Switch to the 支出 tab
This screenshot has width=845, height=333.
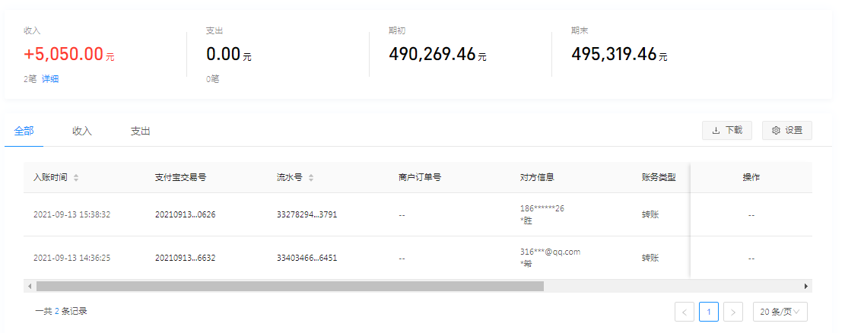(x=140, y=131)
